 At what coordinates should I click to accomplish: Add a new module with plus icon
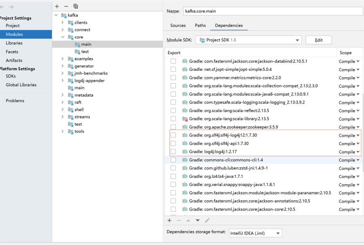[57, 6]
